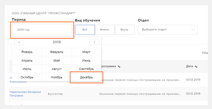Pick Апрель in the month grid
The width and height of the screenshot is (212, 109).
coord(27,60)
